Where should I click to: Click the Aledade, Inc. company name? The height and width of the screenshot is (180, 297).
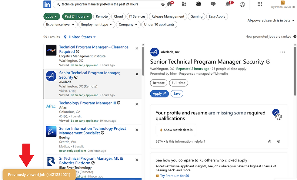pyautogui.click(x=171, y=52)
